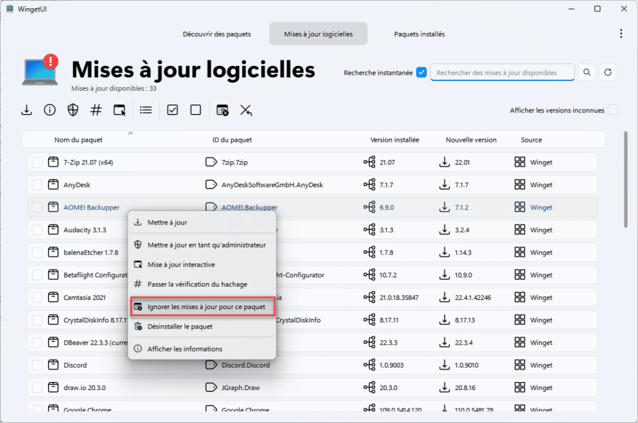Click the info circle toolbar icon
This screenshot has height=423, width=638.
pos(50,110)
